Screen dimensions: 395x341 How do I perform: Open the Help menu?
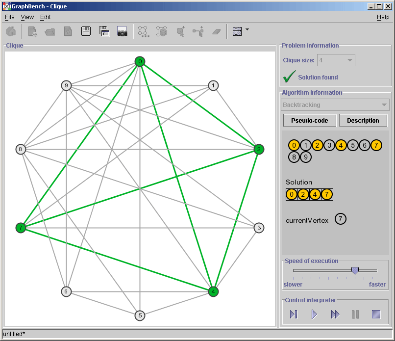pos(383,17)
